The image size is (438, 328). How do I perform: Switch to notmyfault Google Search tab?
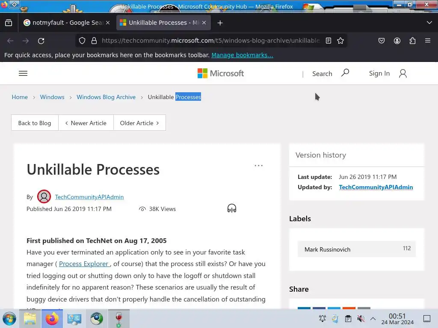click(66, 23)
